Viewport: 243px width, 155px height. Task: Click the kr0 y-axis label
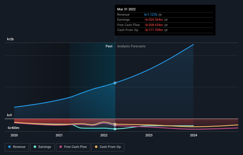click(9, 115)
